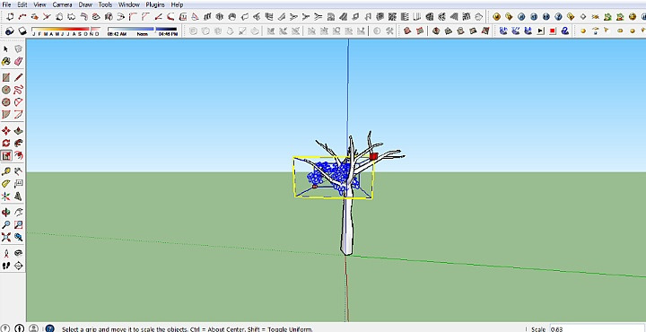Select the Axes tool
The width and height of the screenshot is (646, 332).
click(5, 197)
